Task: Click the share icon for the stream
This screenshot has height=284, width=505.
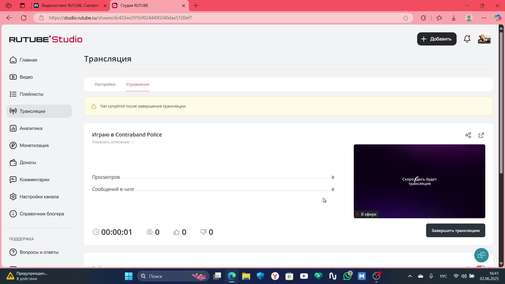Action: pos(468,135)
